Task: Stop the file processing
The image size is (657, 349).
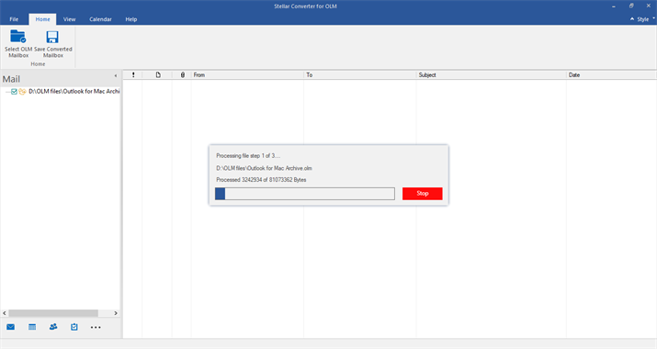Action: click(x=423, y=194)
